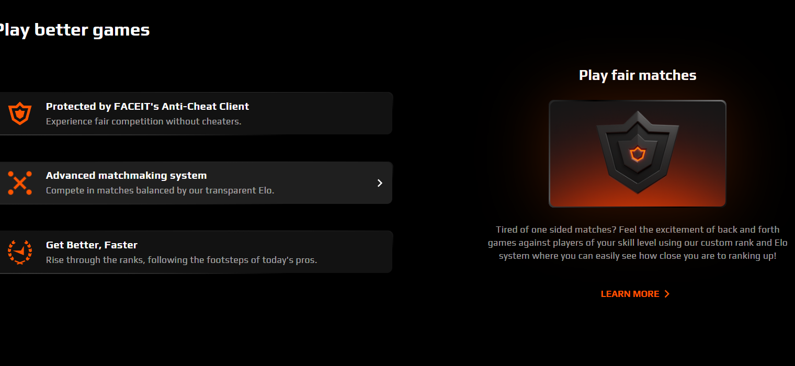Click the 'Get Better, Faster' heading
795x366 pixels.
[92, 245]
